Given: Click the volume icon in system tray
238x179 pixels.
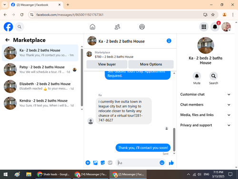Looking at the screenshot, I should point(199,174).
